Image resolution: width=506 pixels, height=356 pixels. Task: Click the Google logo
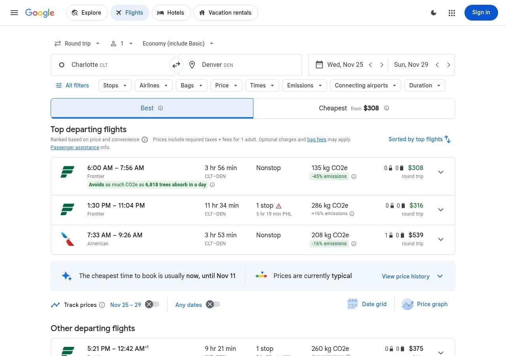(40, 13)
